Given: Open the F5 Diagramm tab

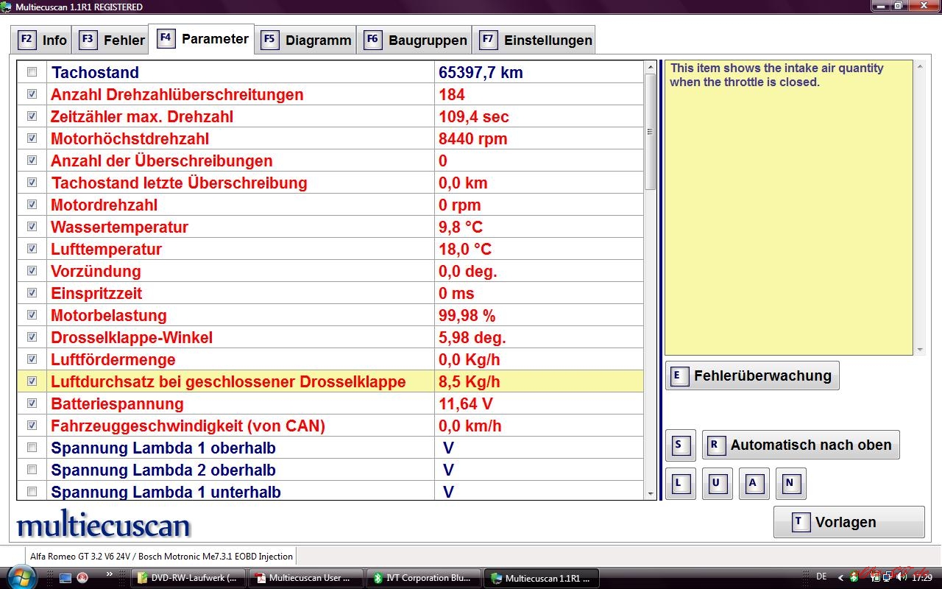Looking at the screenshot, I should (306, 40).
